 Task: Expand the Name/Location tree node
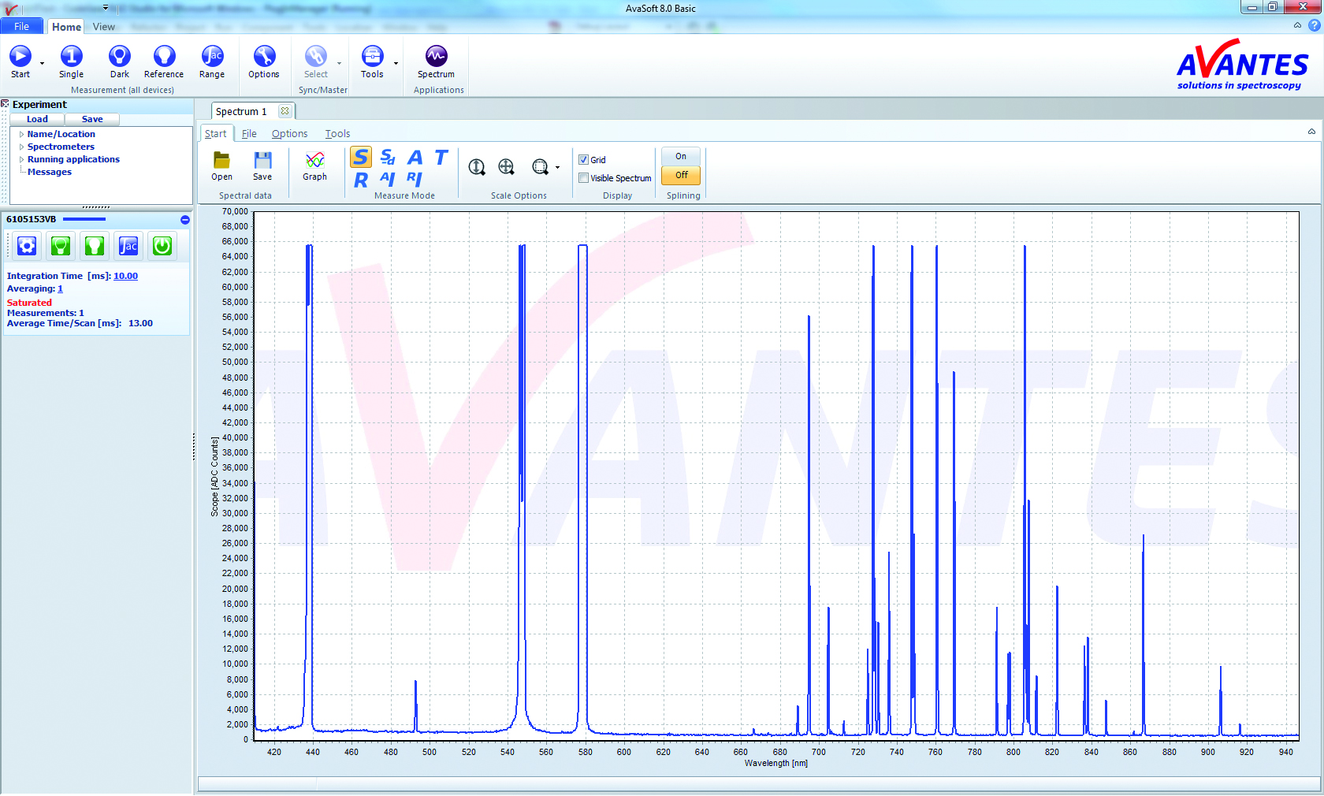tap(22, 135)
